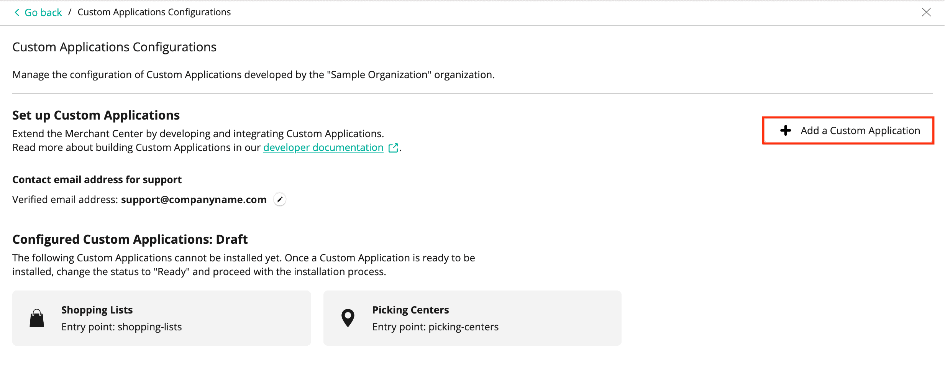Click the external link icon beside developer documentation
Screen dimensions: 945x366
click(393, 148)
